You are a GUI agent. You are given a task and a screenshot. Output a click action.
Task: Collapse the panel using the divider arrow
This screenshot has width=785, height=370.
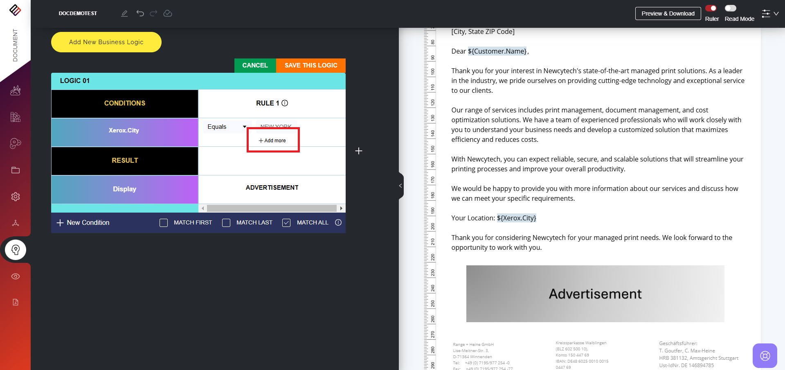(x=400, y=186)
